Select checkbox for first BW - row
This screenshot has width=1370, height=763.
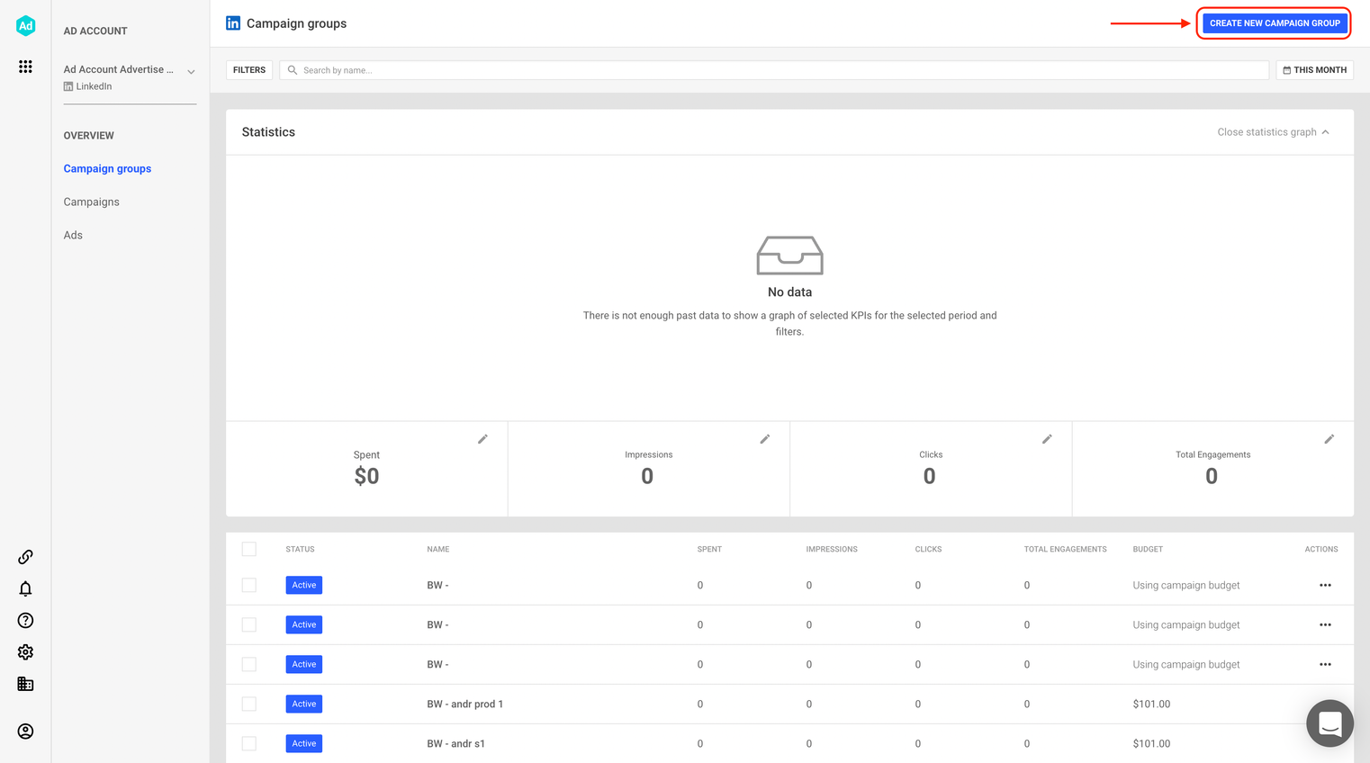[249, 585]
